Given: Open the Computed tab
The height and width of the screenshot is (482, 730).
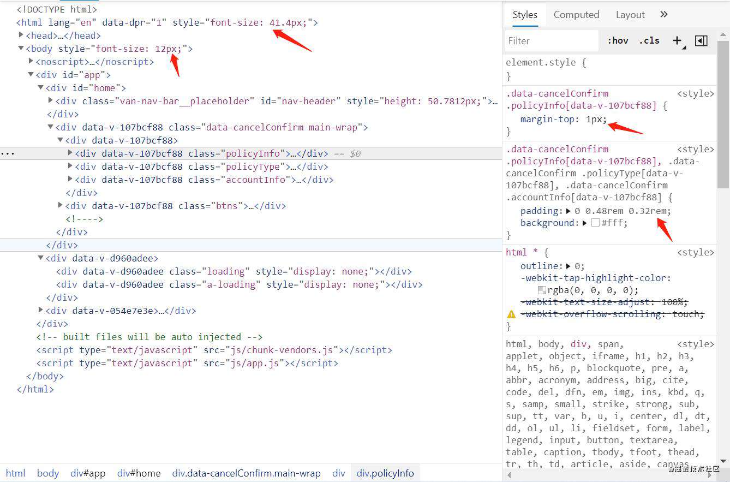Looking at the screenshot, I should pos(576,15).
